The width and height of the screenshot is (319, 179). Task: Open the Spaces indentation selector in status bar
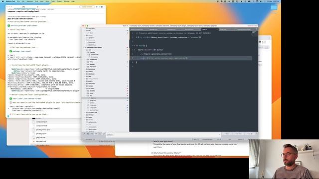(x=241, y=139)
